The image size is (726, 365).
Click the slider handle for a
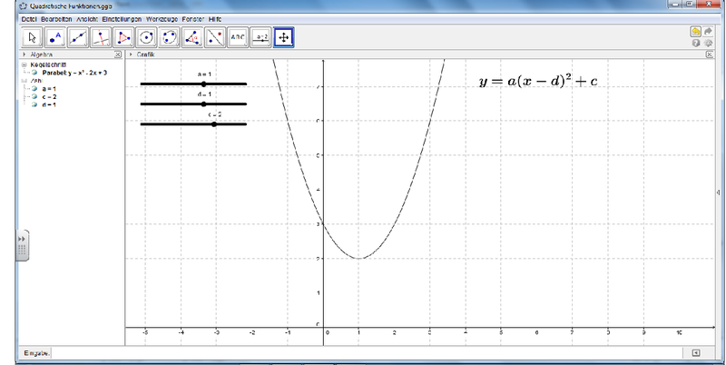[203, 84]
